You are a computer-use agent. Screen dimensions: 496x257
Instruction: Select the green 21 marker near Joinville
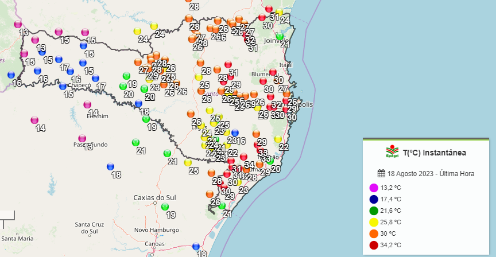tap(280, 36)
